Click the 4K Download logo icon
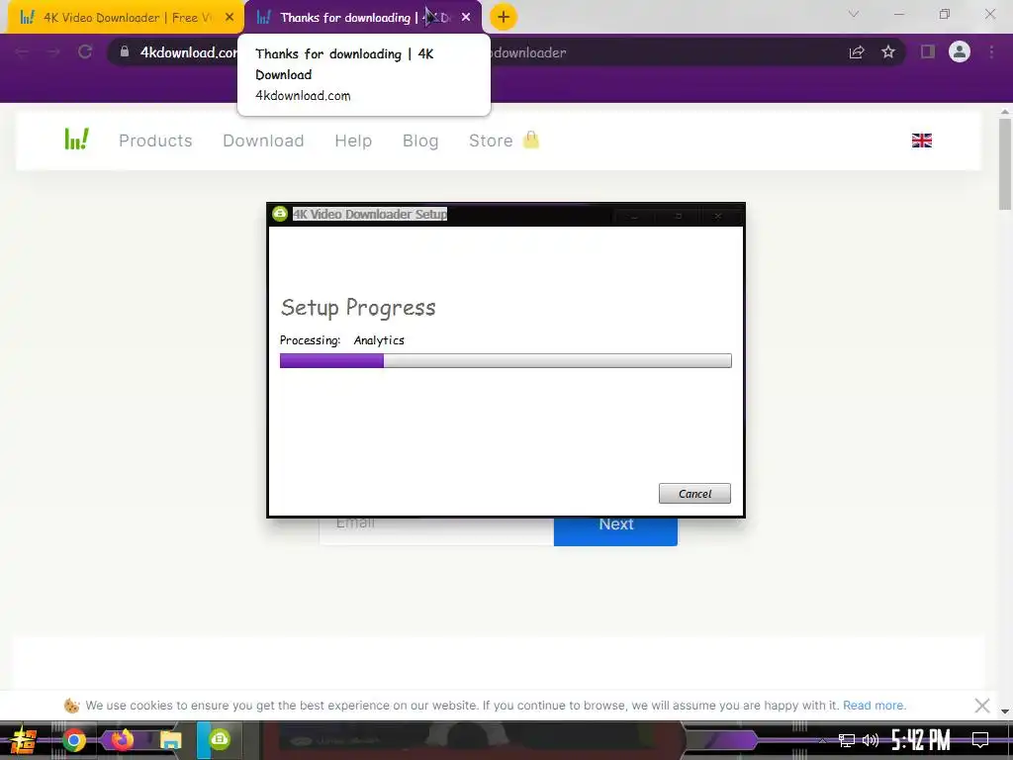Image resolution: width=1013 pixels, height=760 pixels. tap(76, 139)
